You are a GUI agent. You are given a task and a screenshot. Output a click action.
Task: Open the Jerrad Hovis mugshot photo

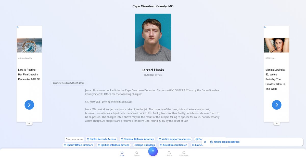point(153,37)
